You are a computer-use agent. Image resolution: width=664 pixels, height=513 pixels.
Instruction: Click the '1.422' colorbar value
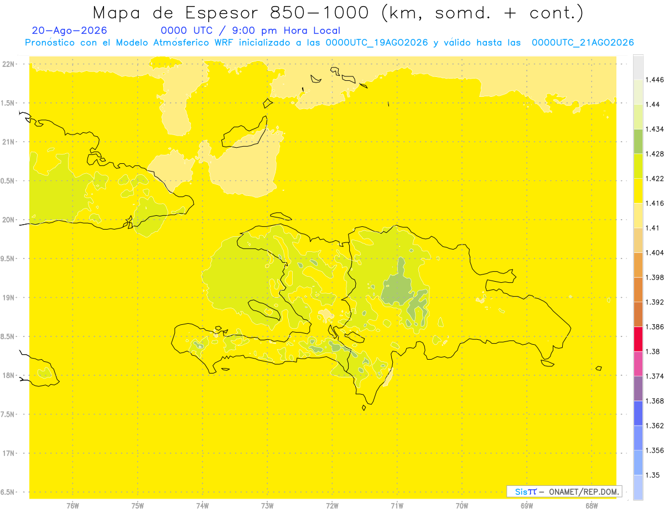click(x=654, y=179)
